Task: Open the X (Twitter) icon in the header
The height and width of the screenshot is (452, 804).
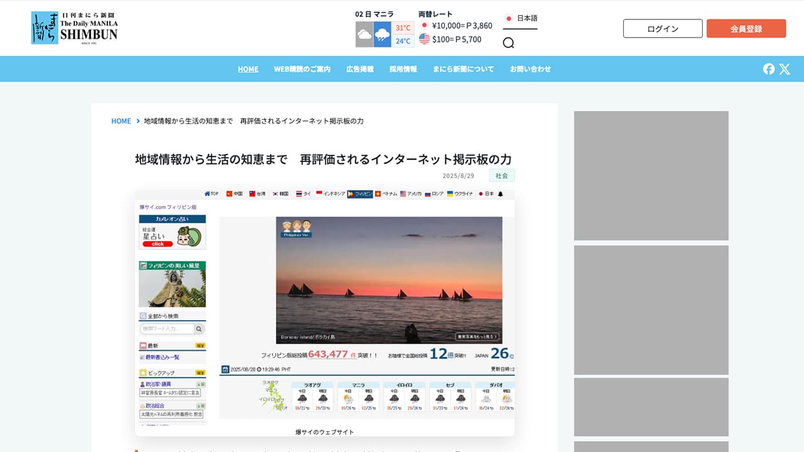Action: (x=785, y=69)
